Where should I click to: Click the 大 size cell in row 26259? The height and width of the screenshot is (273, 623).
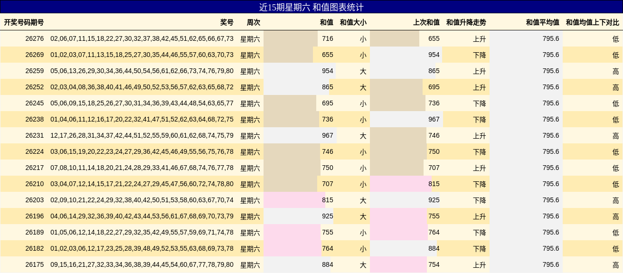tap(363, 71)
